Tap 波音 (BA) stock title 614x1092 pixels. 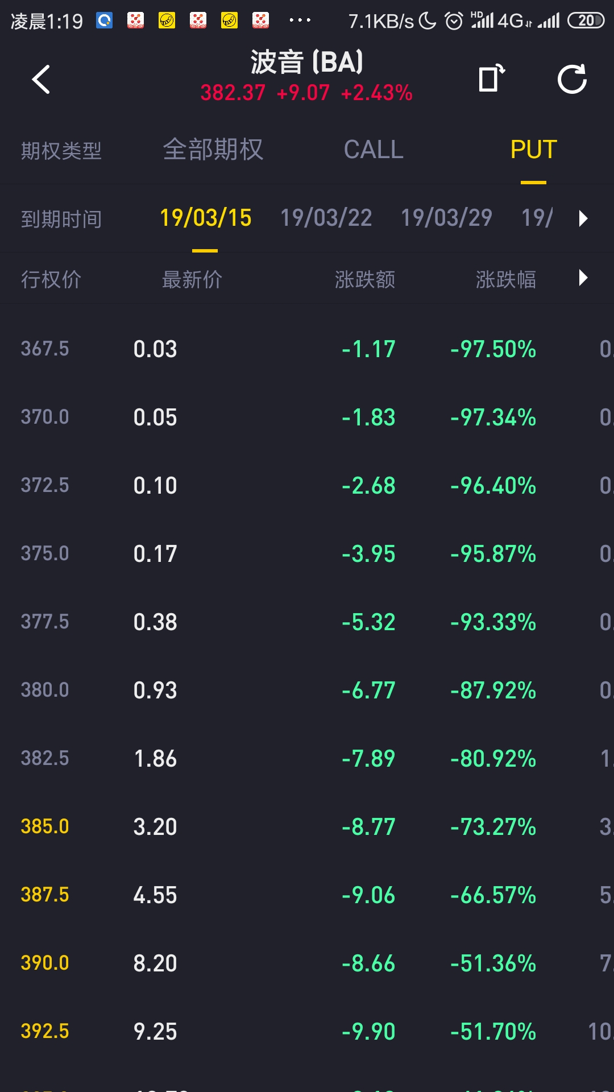306,62
